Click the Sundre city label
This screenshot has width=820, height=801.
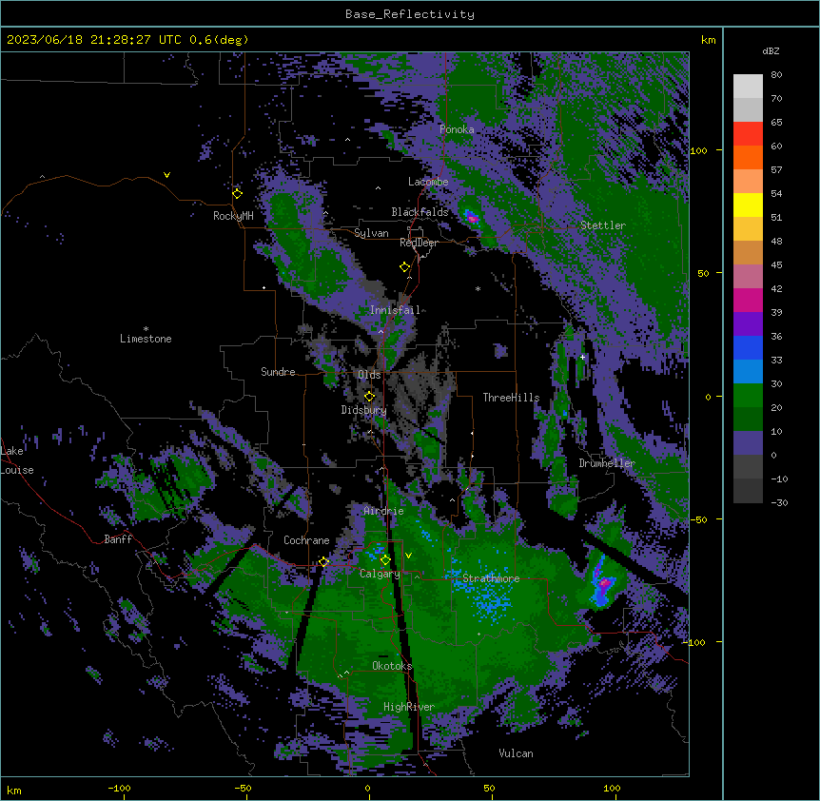coord(278,372)
